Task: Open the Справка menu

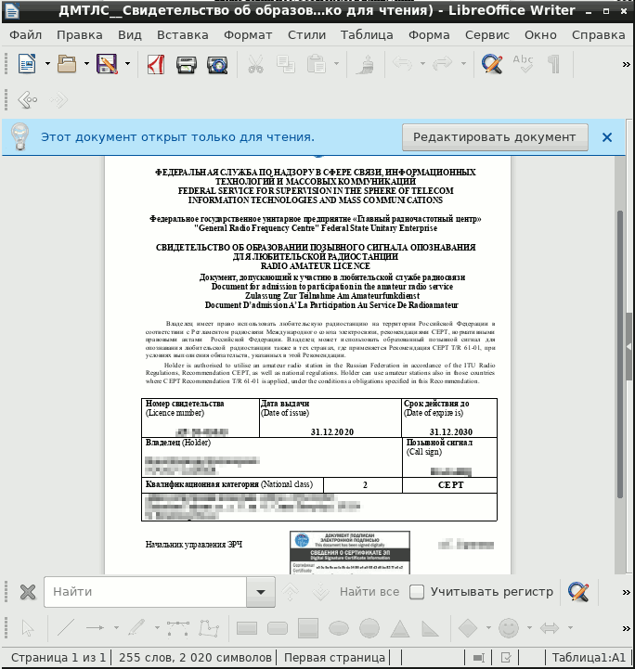Action: pos(599,35)
